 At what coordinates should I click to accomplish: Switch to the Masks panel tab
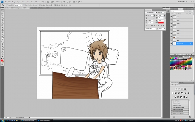[x=181, y=83]
